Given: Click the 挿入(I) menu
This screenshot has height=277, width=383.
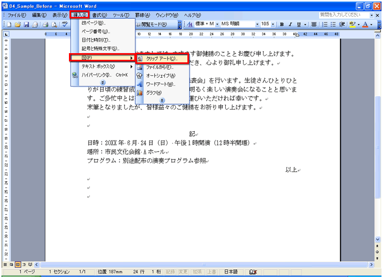Looking at the screenshot, I should [80, 15].
